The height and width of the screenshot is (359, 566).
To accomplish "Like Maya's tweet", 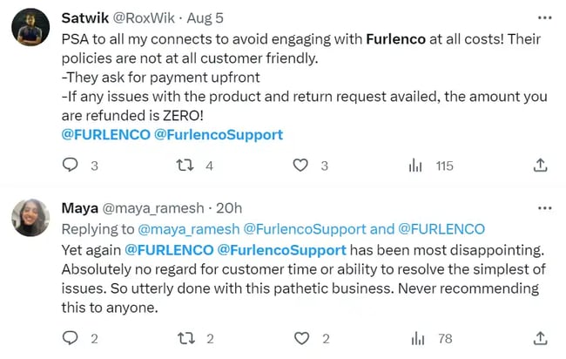I will pos(301,337).
